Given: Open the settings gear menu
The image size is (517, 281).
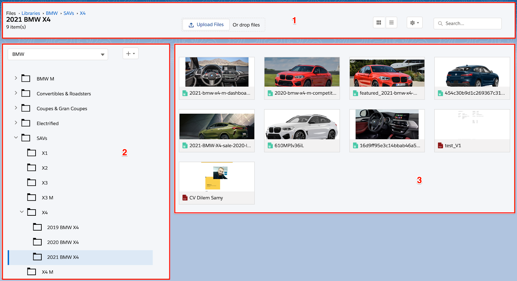Looking at the screenshot, I should pos(415,23).
